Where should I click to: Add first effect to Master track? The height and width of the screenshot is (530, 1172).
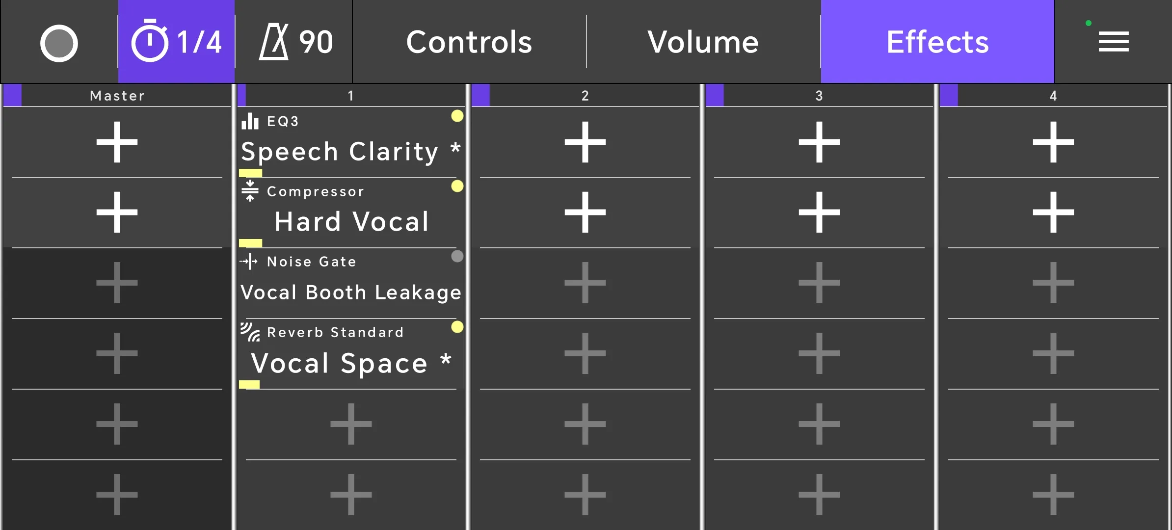click(x=117, y=142)
